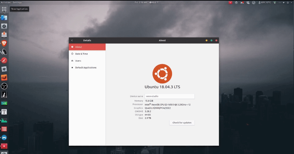Viewport: 294px width, 154px height.
Task: Open Activities overview
Action: 6,3
